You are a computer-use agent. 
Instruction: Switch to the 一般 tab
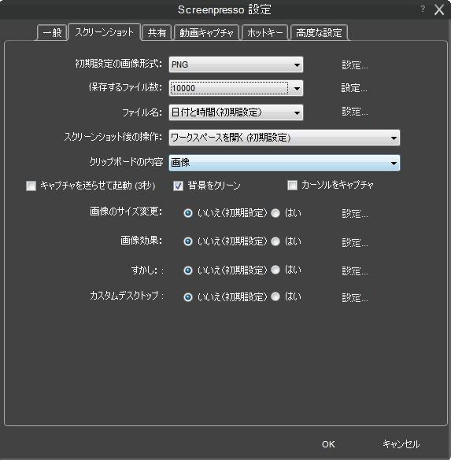click(52, 32)
